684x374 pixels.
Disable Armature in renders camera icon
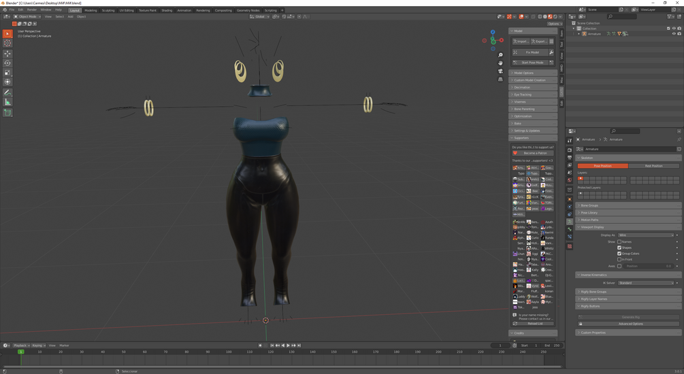pyautogui.click(x=679, y=33)
